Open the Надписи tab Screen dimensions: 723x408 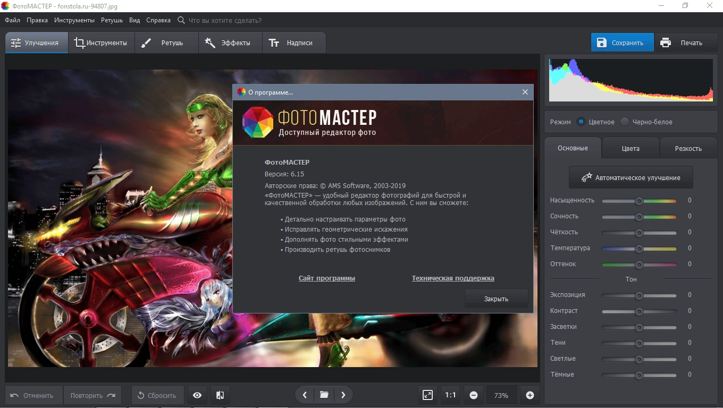(293, 42)
